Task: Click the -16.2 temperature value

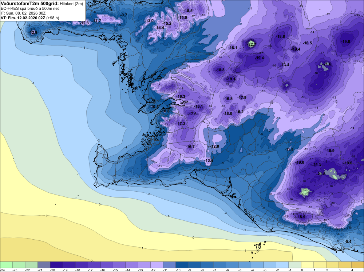Action: click(239, 112)
